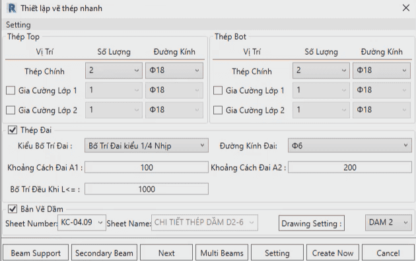
Task: Click the Khoảng Cách Đai A2 field
Action: tap(350, 167)
